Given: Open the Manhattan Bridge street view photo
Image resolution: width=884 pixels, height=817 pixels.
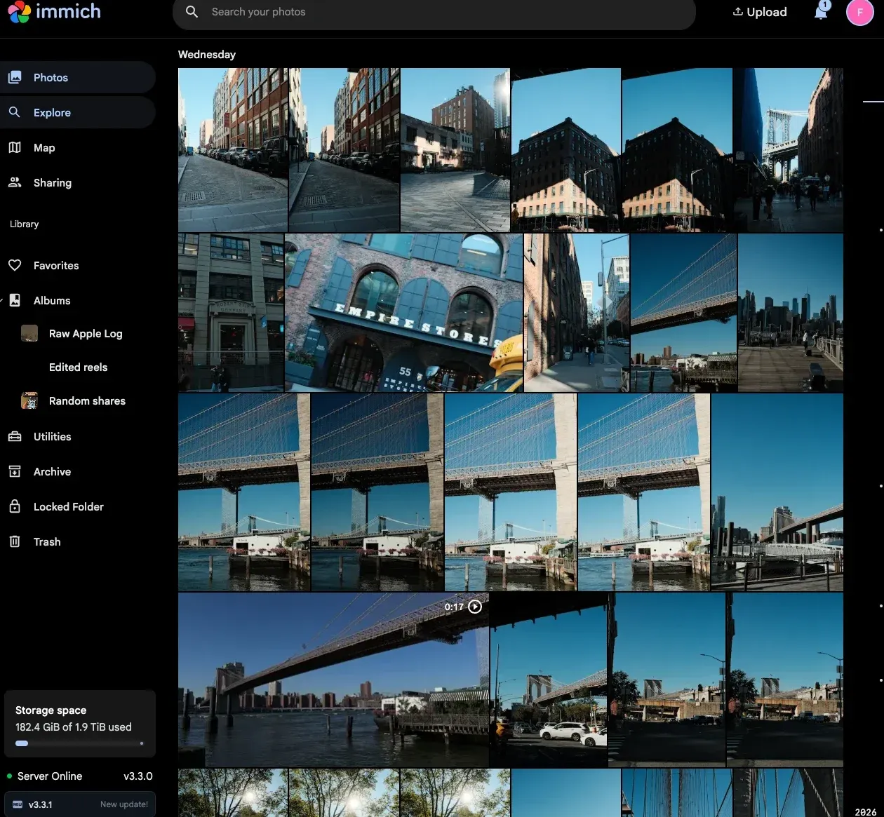Looking at the screenshot, I should pyautogui.click(x=788, y=150).
